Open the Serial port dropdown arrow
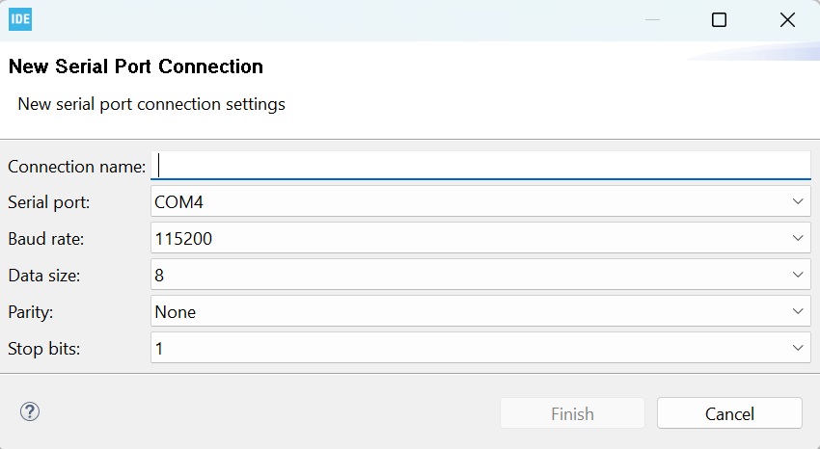 click(x=798, y=201)
